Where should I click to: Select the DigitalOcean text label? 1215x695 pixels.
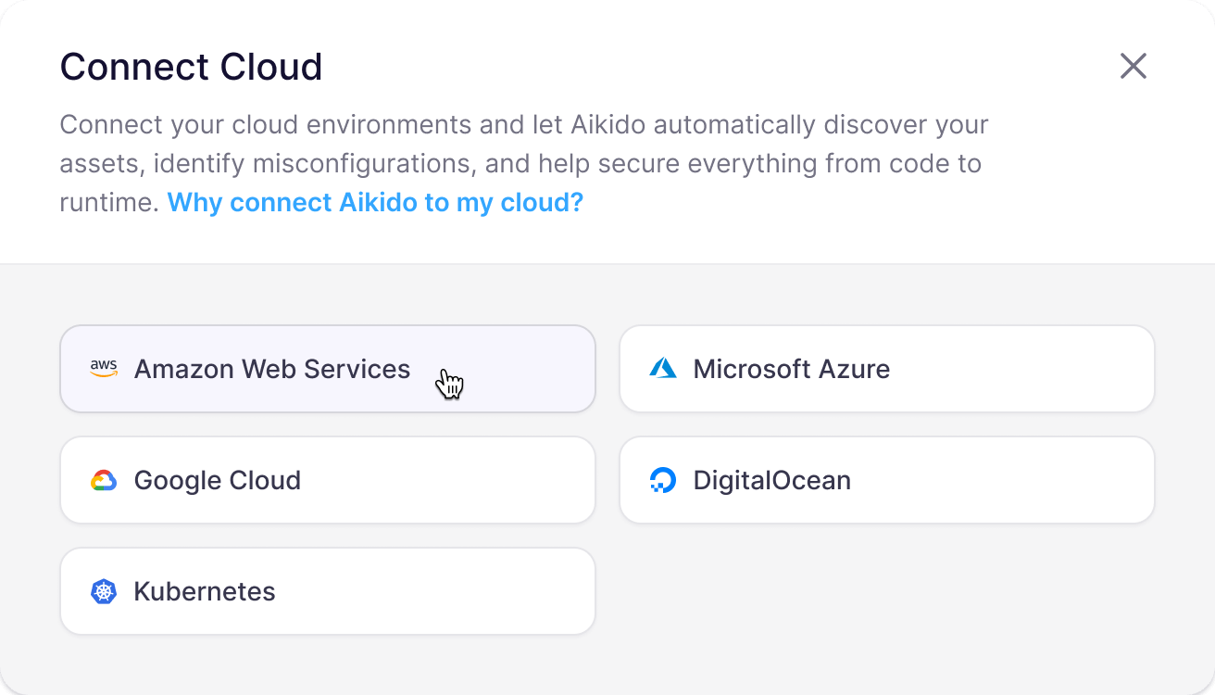coord(772,480)
